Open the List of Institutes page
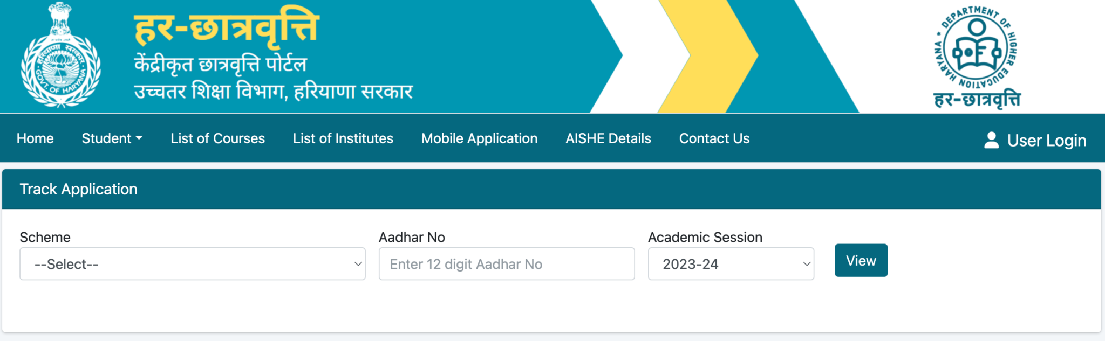This screenshot has width=1105, height=341. pyautogui.click(x=343, y=138)
